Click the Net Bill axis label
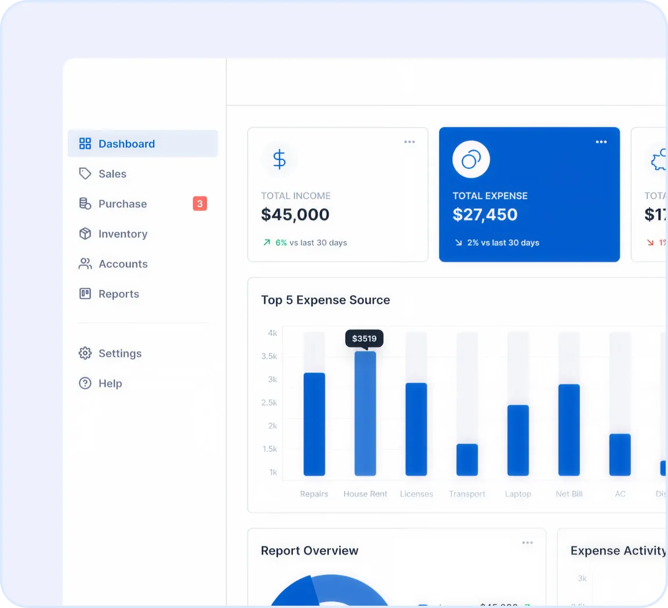Screen dimensions: 668x608 (569, 494)
